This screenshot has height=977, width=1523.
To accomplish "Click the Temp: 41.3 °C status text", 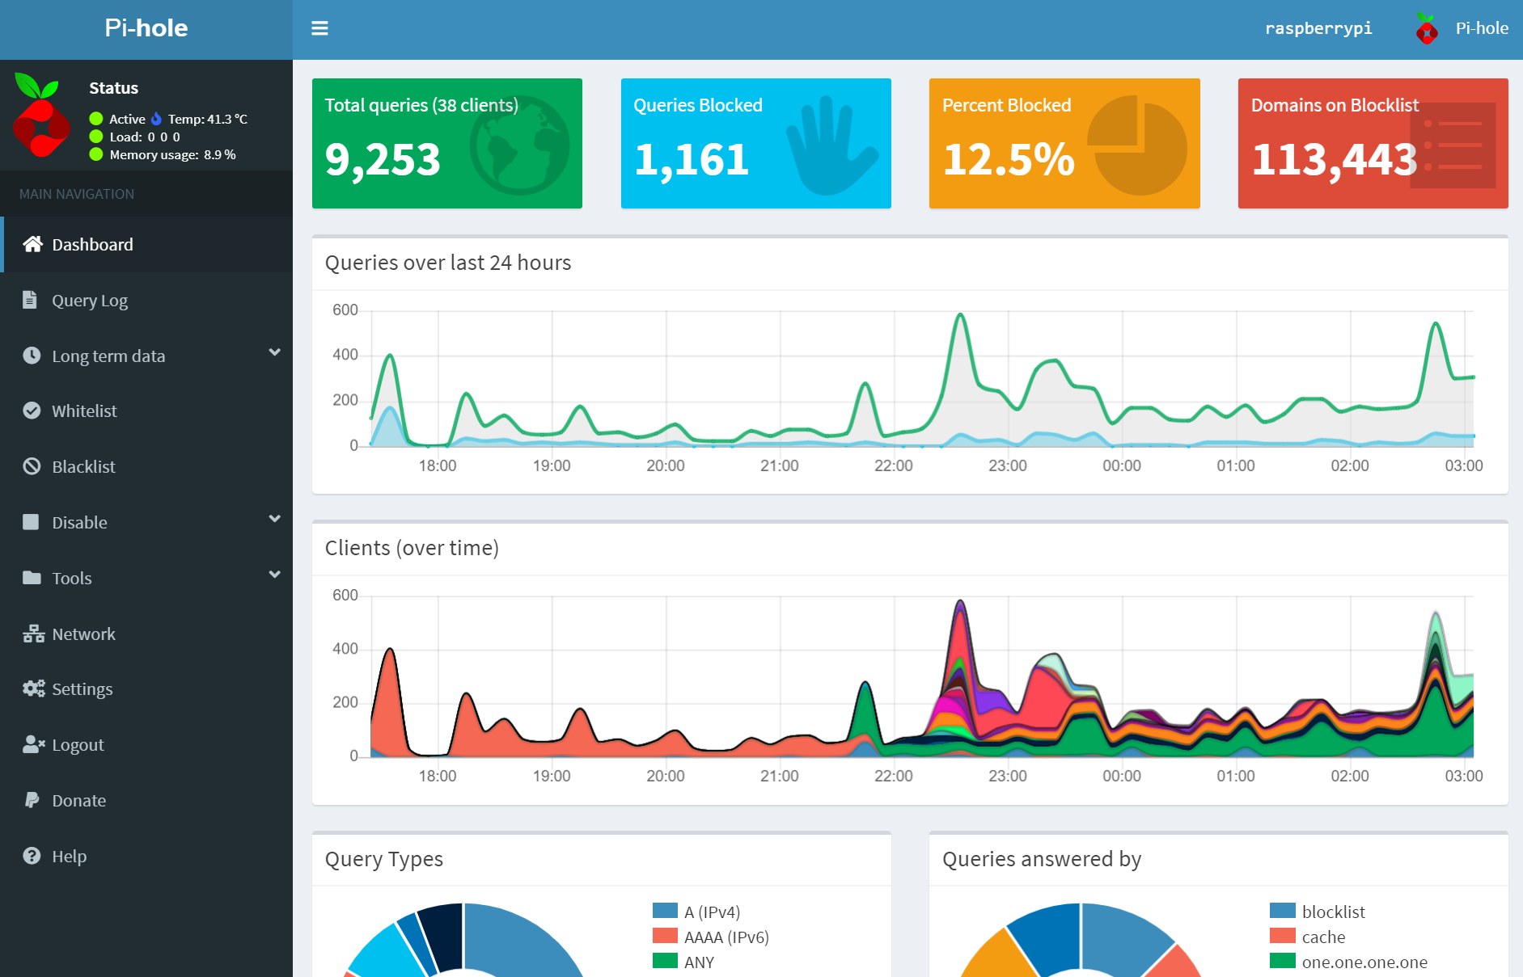I will coord(208,119).
